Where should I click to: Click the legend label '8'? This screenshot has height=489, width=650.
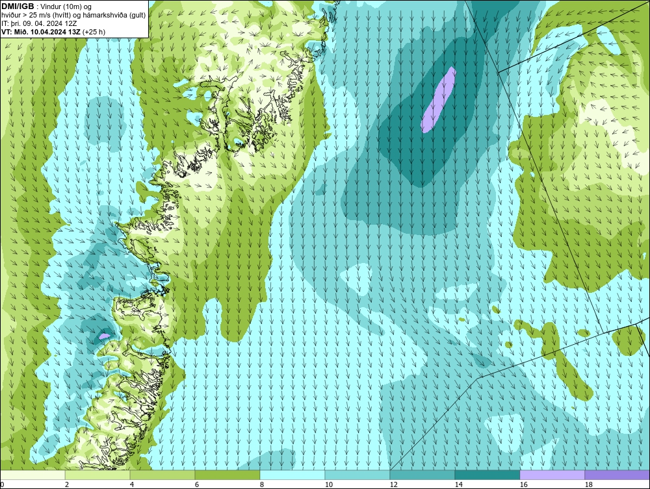261,484
